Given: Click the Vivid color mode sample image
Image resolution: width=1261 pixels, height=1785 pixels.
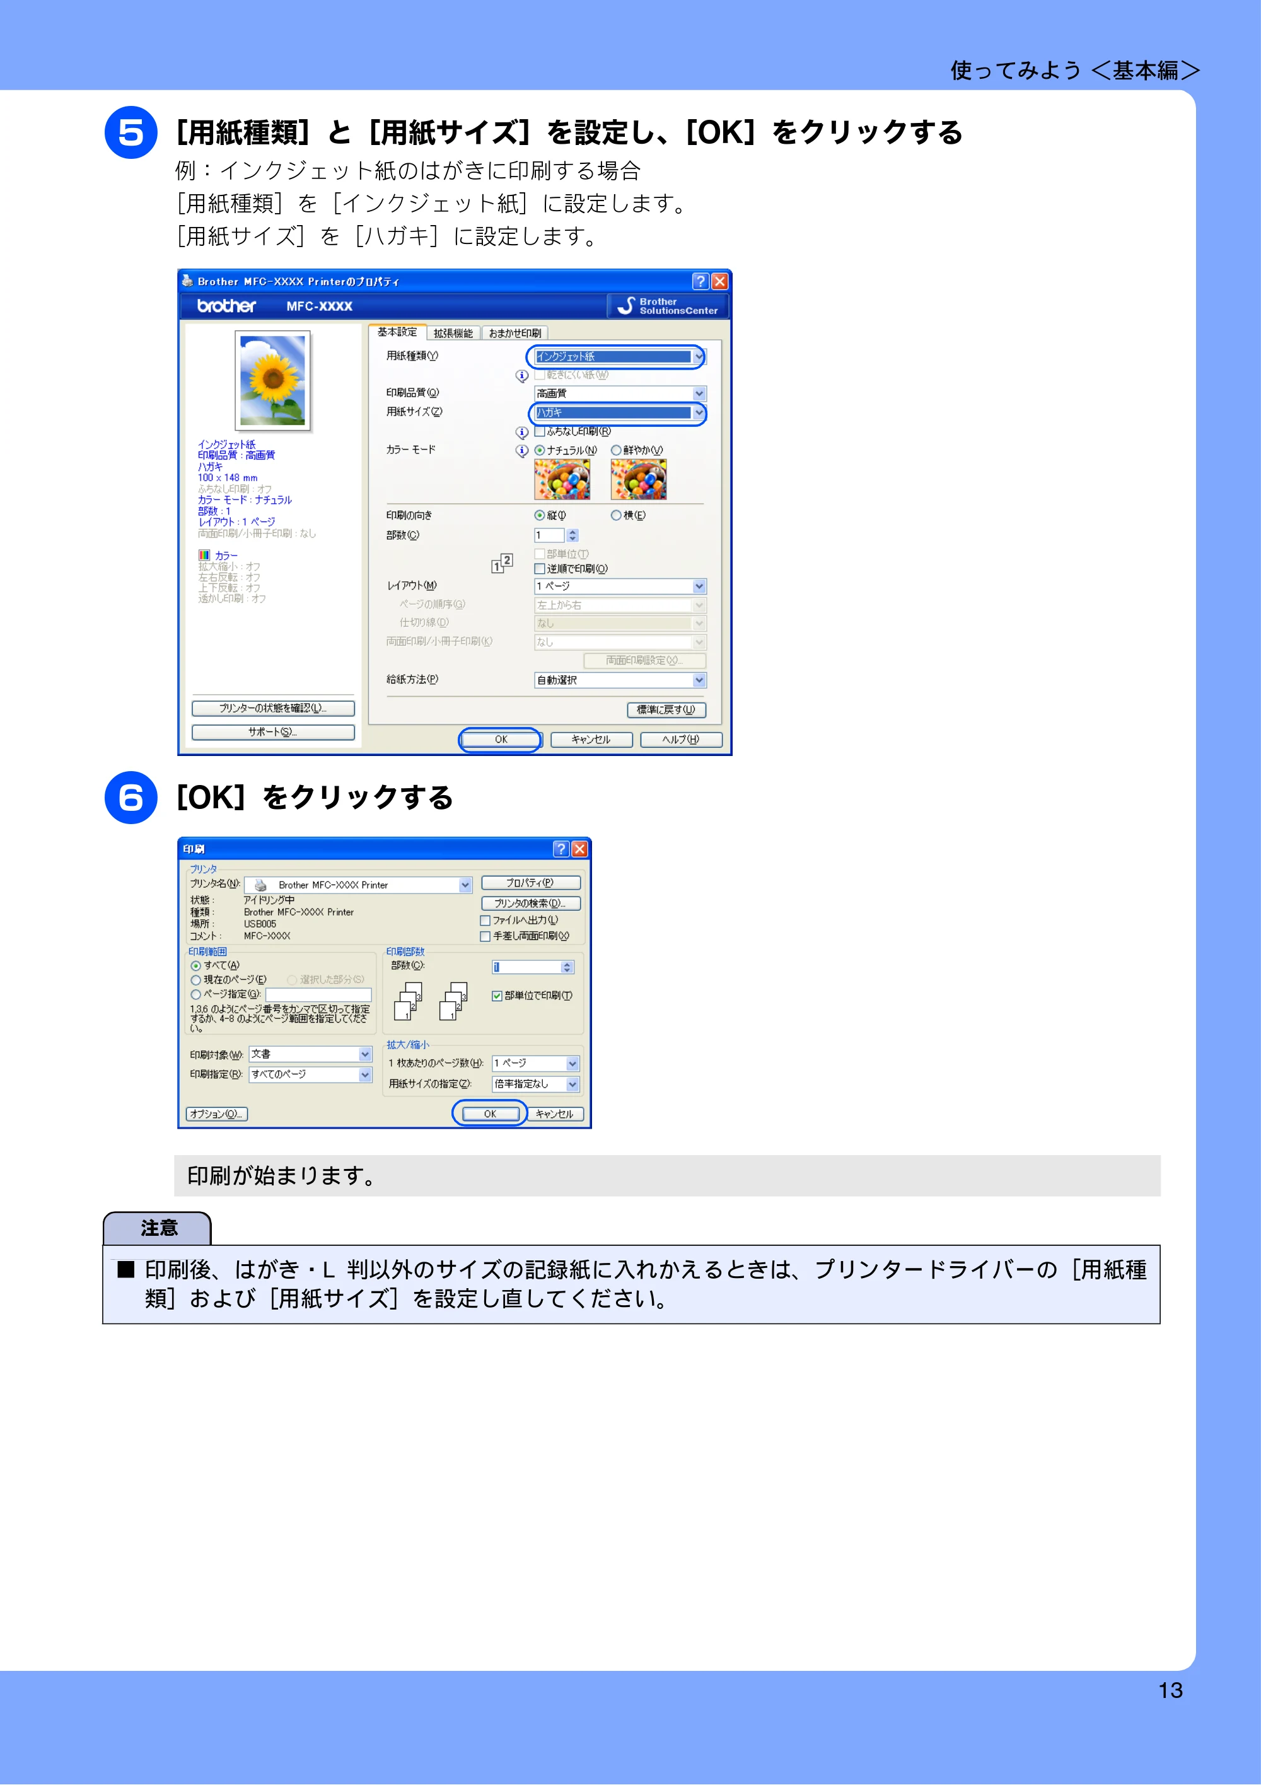Looking at the screenshot, I should (x=638, y=479).
